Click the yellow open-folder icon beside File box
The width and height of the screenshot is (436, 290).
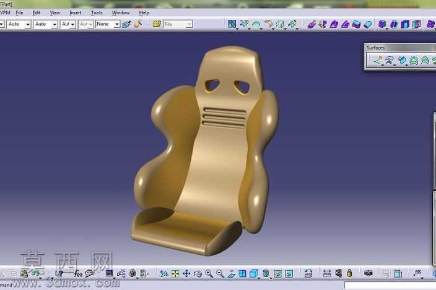click(x=157, y=24)
